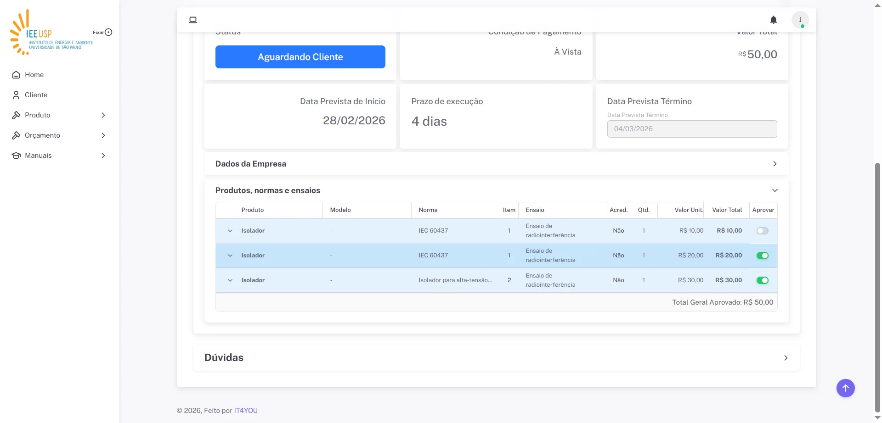Expand the Isolador row priced R$ 10,00
The image size is (882, 423).
pyautogui.click(x=230, y=231)
